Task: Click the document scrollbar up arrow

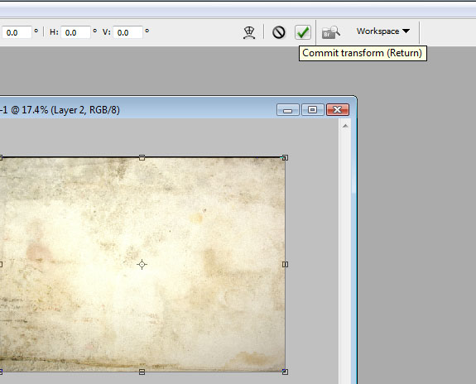Action: (x=345, y=126)
